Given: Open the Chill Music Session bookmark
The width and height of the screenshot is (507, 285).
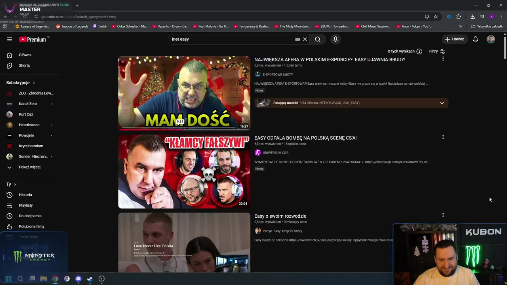Looking at the screenshot, I should click(x=373, y=27).
